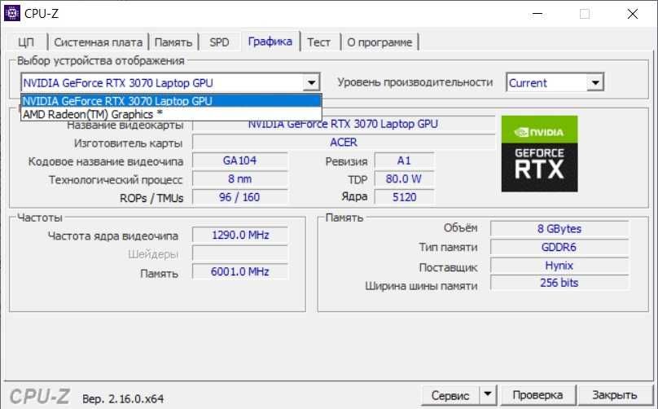
Task: Click the Кодовое название видеочипа label
Action: click(106, 161)
